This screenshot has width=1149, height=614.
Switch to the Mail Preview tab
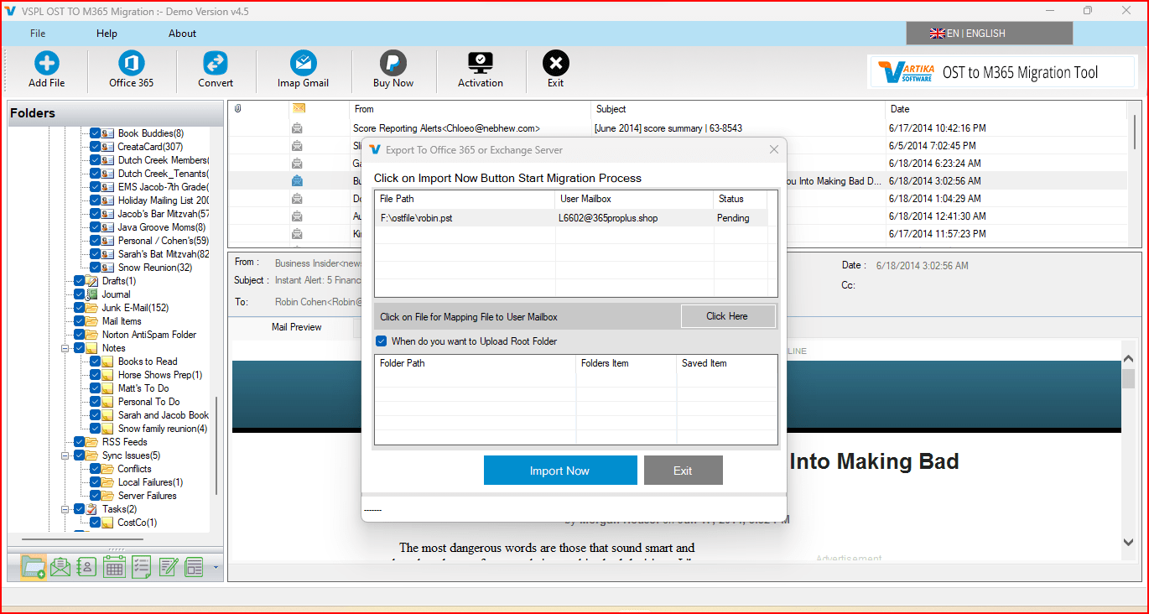(x=296, y=327)
